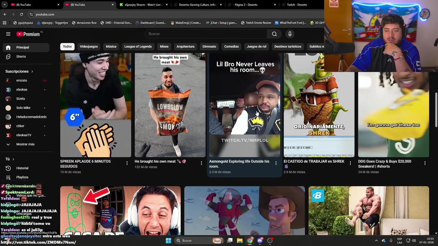
Task: Select the 'Música' filter chip
Action: 111,46
